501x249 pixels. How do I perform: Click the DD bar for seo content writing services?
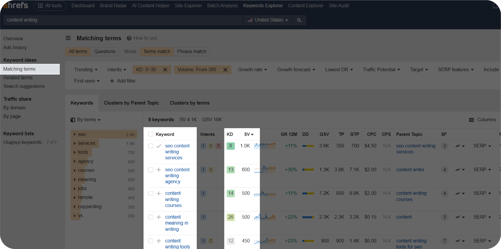[x=308, y=146]
